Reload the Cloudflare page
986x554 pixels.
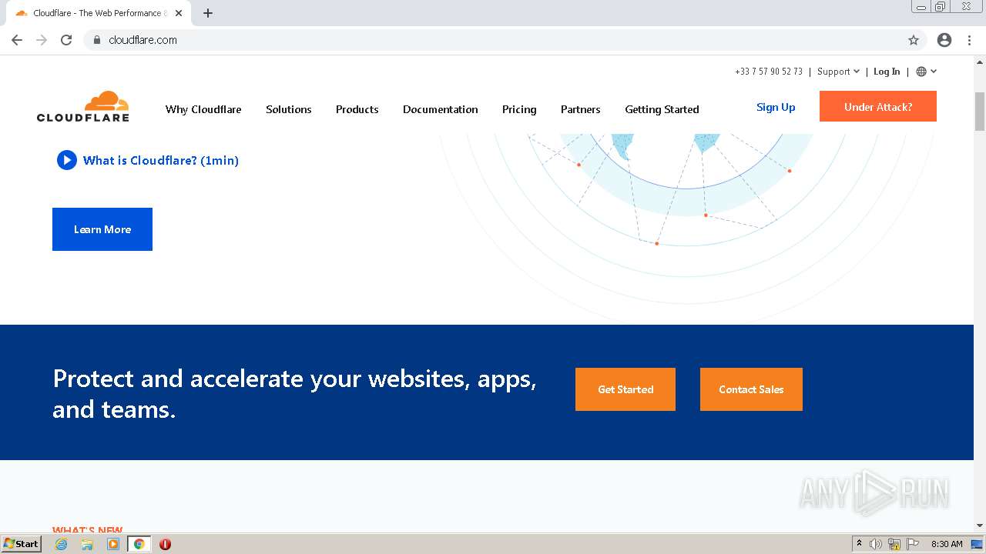click(x=66, y=40)
